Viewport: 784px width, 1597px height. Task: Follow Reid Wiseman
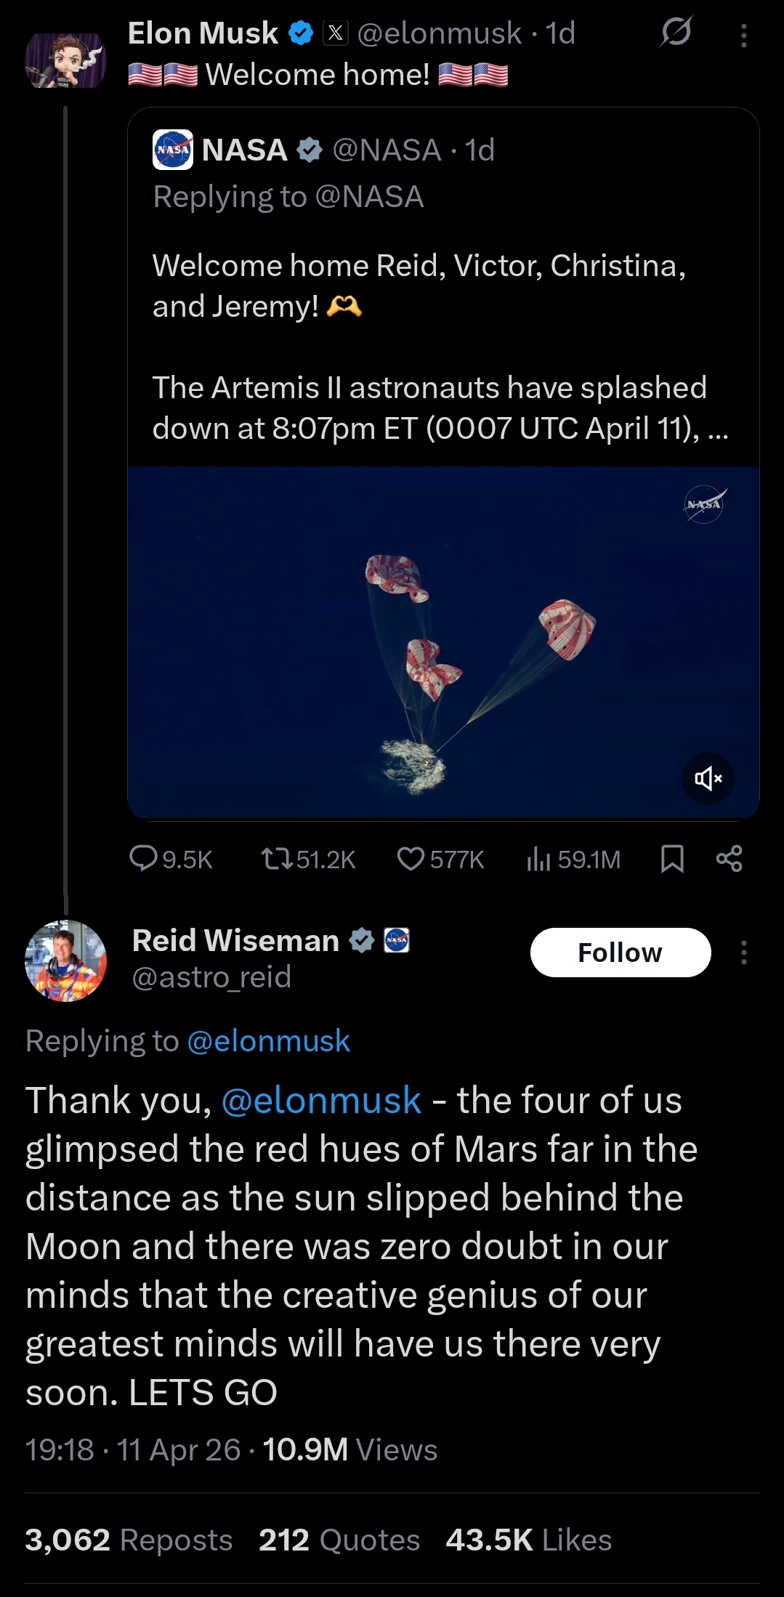click(620, 953)
